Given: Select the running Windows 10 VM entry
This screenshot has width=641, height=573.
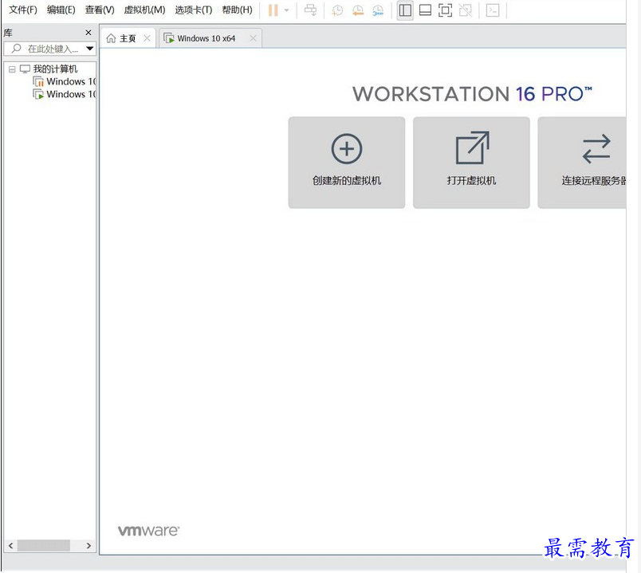Looking at the screenshot, I should click(x=65, y=94).
